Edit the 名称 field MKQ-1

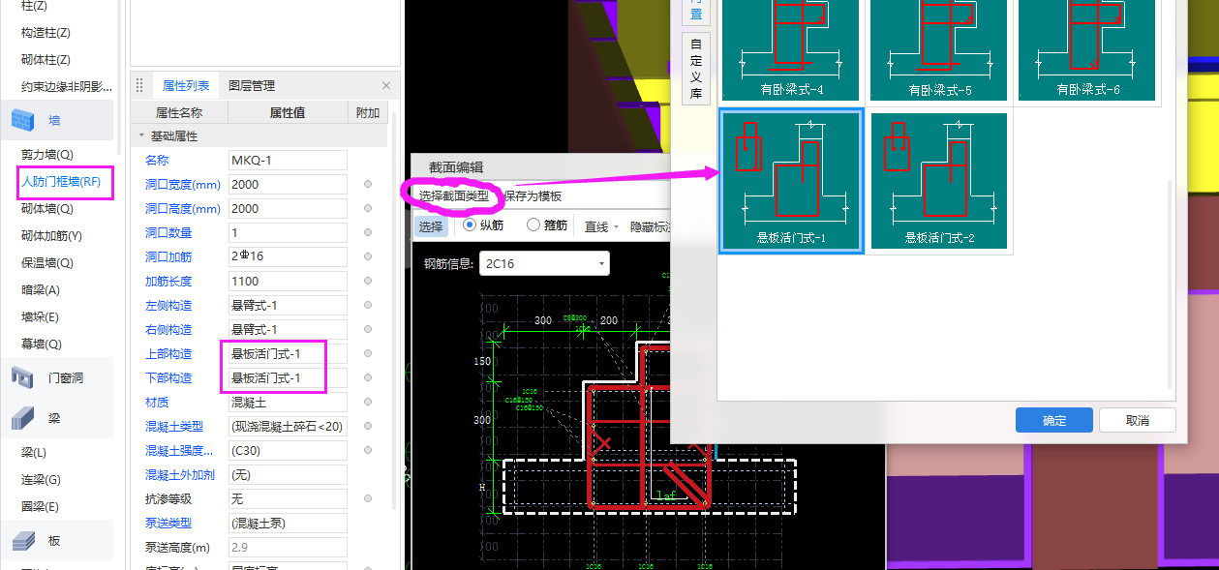(288, 160)
